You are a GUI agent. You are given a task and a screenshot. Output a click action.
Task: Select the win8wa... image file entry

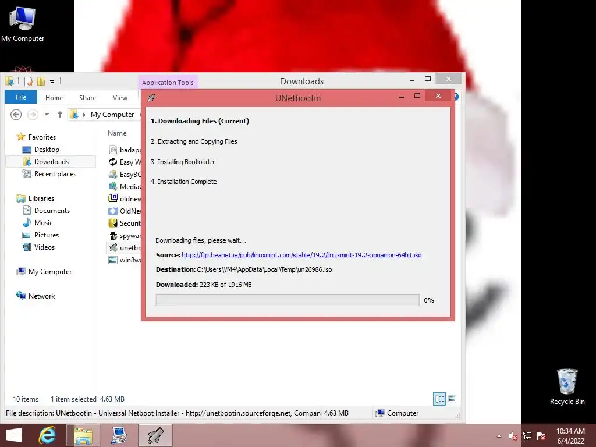pyautogui.click(x=125, y=260)
